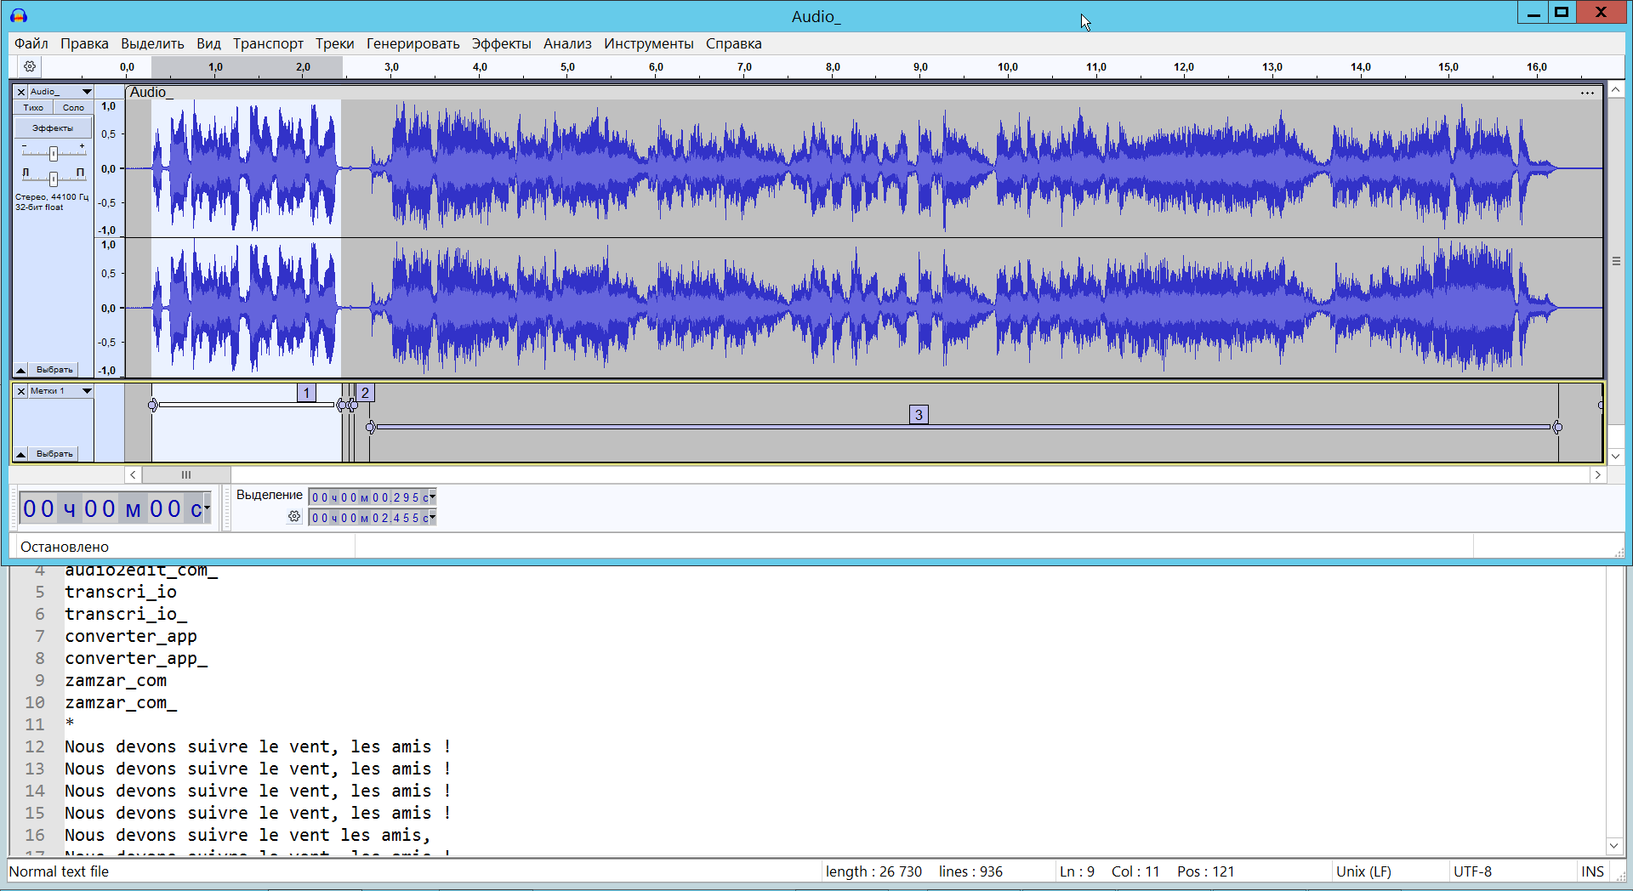This screenshot has height=891, width=1633.
Task: Select label 3 in the label track
Action: pos(919,415)
